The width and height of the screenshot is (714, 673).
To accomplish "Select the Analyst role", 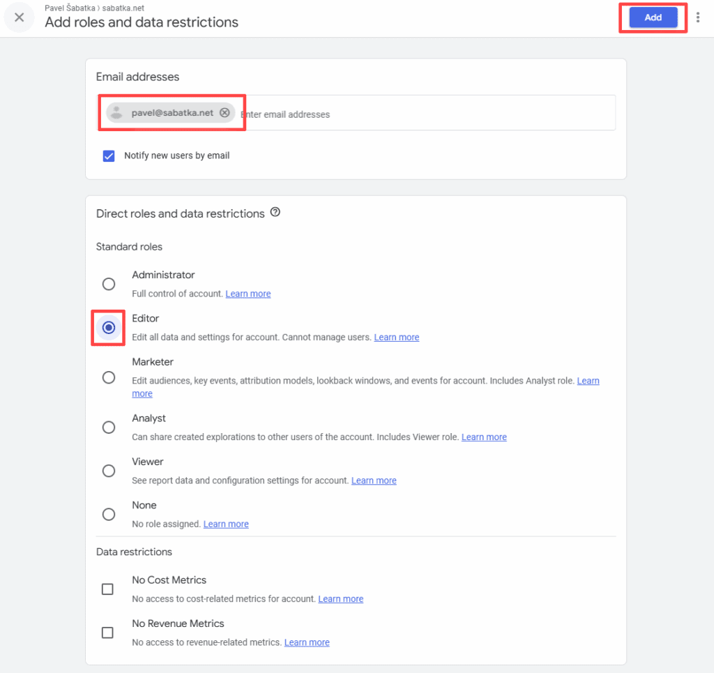I will coord(108,427).
